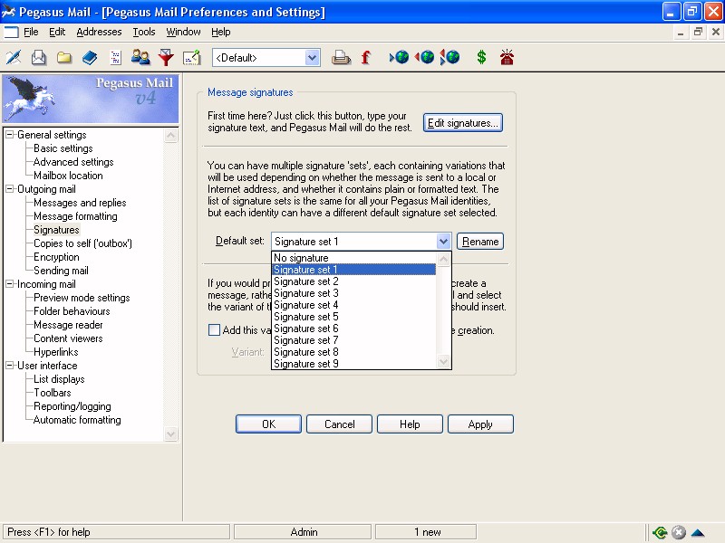Screen dimensions: 725x543
Task: Confirm settings with the OK button
Action: [x=268, y=424]
